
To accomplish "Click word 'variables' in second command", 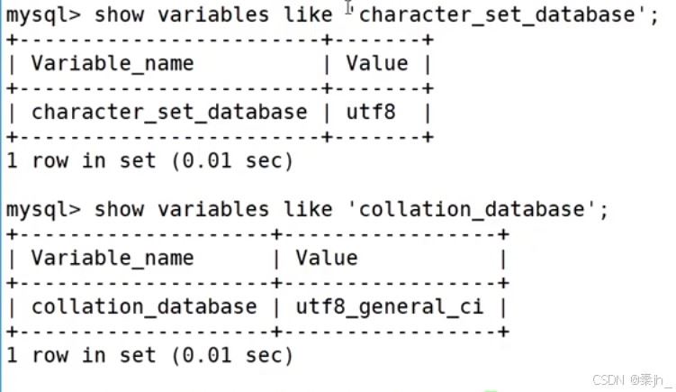I will 213,210.
